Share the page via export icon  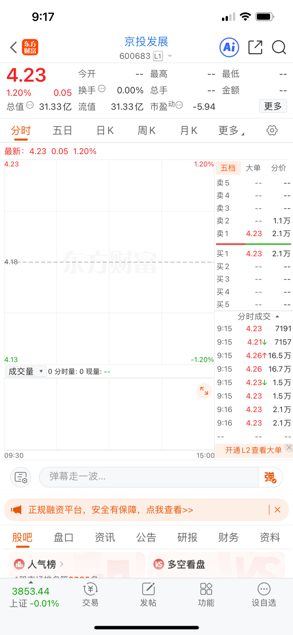click(x=255, y=47)
